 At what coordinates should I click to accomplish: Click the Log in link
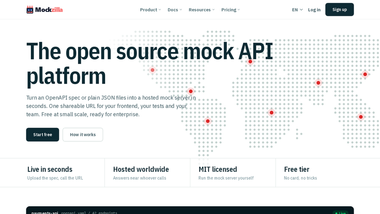point(314,10)
